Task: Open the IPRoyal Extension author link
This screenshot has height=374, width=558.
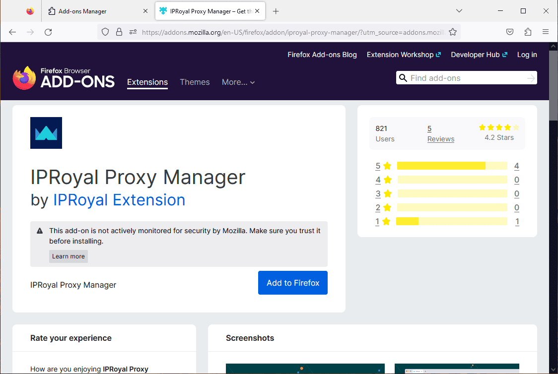Action: point(119,200)
